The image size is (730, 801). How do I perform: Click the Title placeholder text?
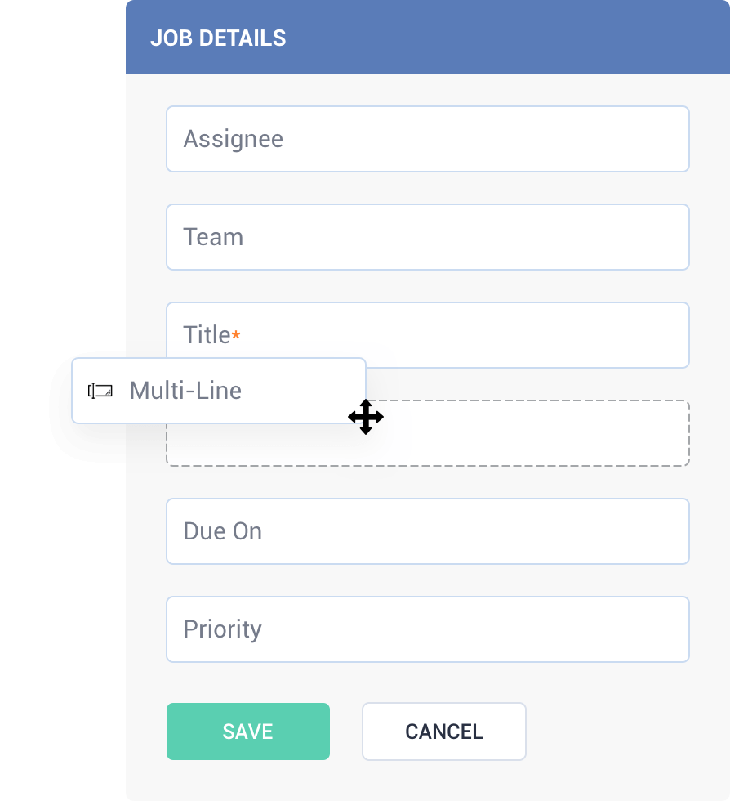click(207, 335)
